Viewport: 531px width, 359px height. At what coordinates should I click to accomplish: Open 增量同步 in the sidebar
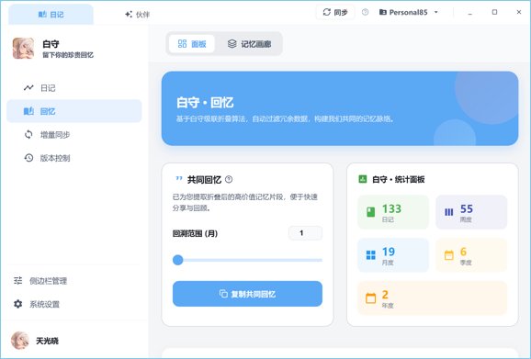74,135
